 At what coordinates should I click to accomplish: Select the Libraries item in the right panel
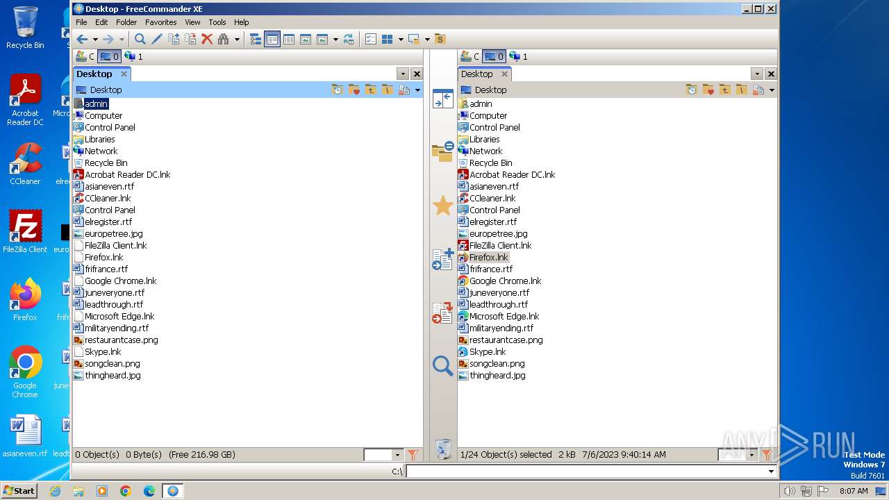[x=478, y=140]
